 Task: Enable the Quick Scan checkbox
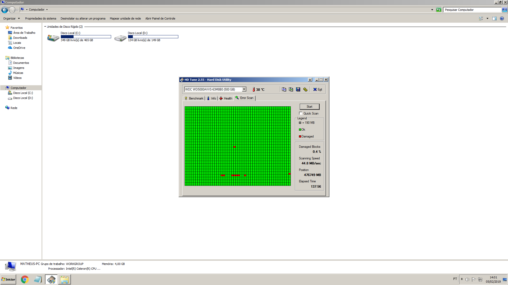[x=301, y=113]
